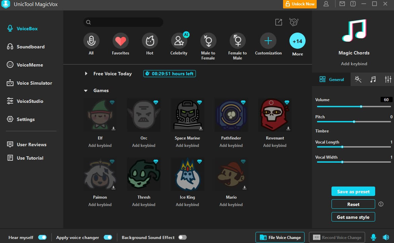Open Customization plus icon

[x=268, y=41]
